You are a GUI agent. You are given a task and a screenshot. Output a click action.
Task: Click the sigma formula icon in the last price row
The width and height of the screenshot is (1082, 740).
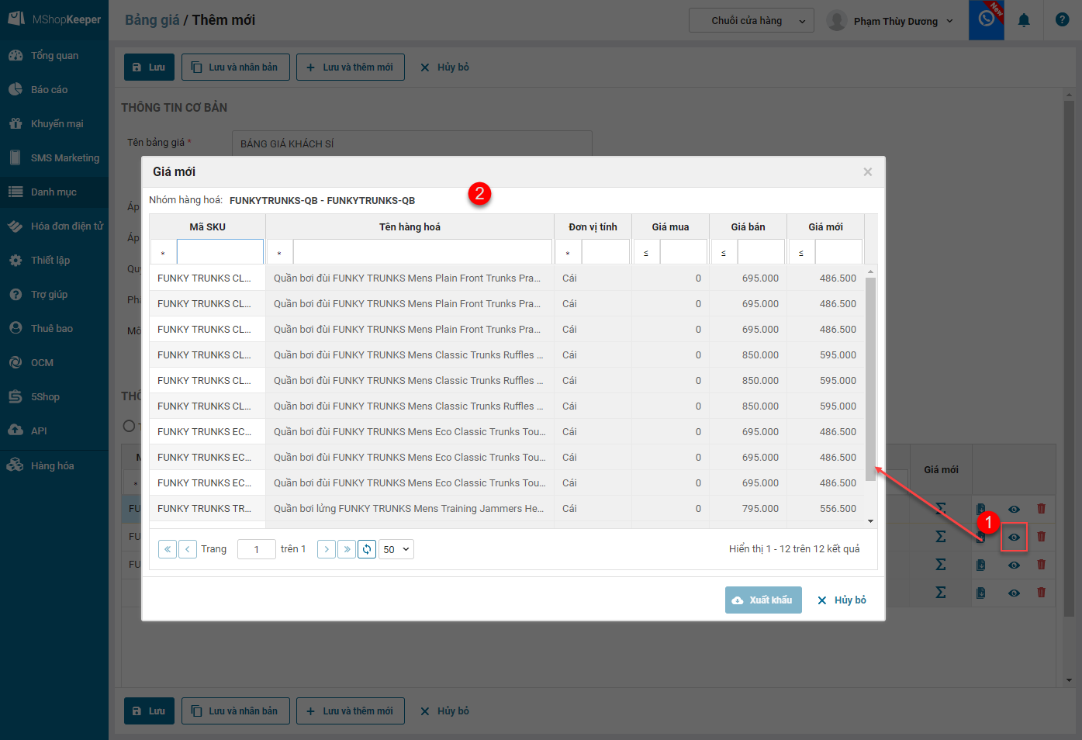point(941,593)
